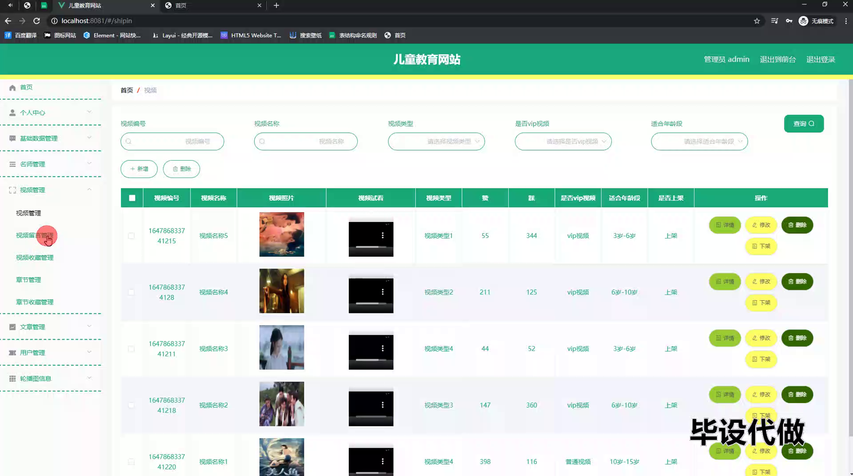Open 文章管理 via its document icon
Screen dimensions: 853x476
pyautogui.click(x=12, y=327)
